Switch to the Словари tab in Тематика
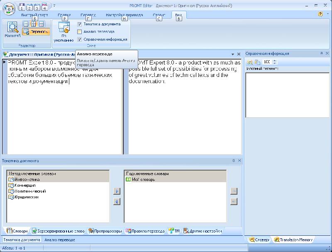The image size is (332, 252). [x=17, y=231]
